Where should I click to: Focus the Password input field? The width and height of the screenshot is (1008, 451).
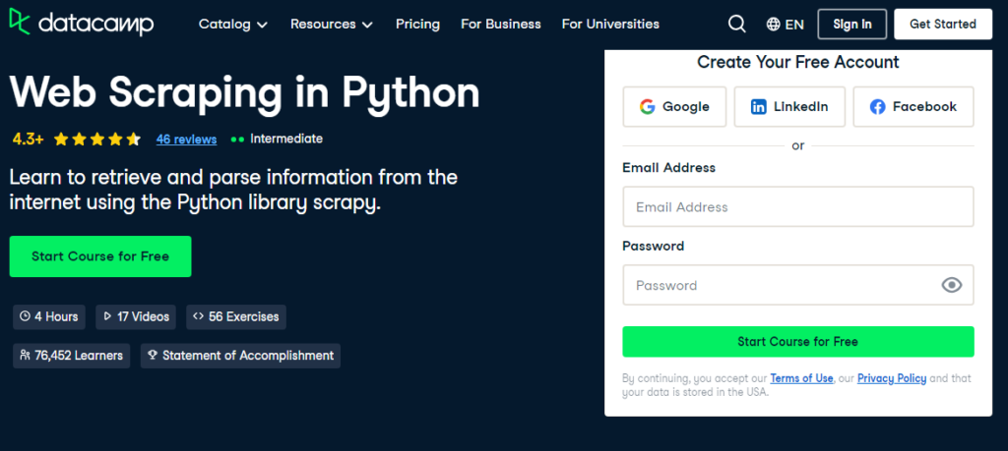point(797,285)
